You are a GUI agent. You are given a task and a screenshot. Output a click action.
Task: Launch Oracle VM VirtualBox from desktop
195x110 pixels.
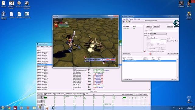[4, 15]
